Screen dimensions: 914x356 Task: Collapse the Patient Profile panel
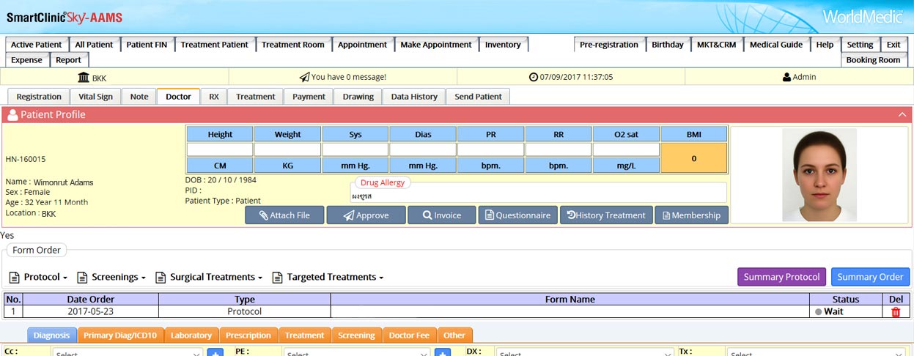tap(902, 115)
